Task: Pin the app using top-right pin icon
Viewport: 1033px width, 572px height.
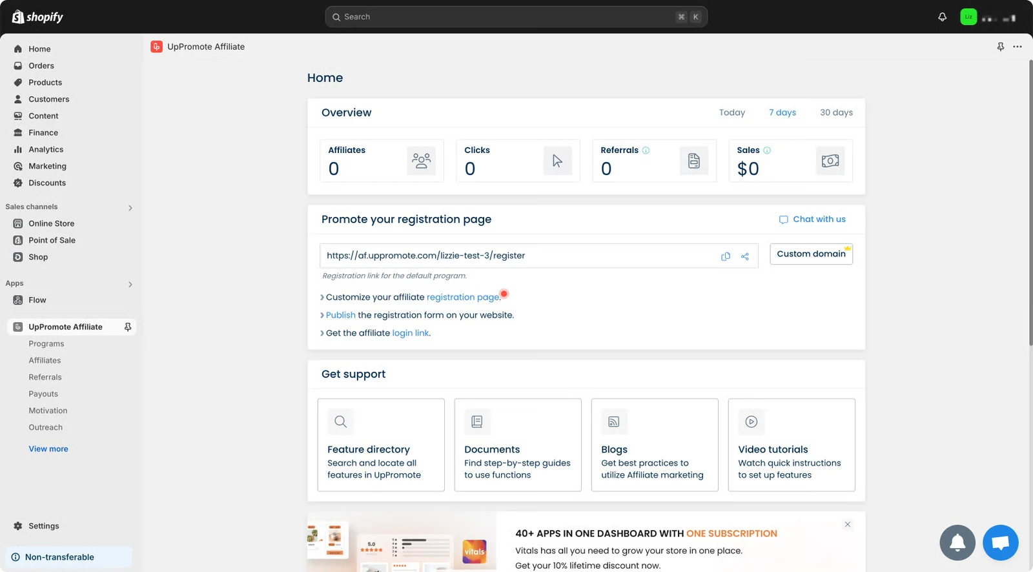Action: (x=1000, y=46)
